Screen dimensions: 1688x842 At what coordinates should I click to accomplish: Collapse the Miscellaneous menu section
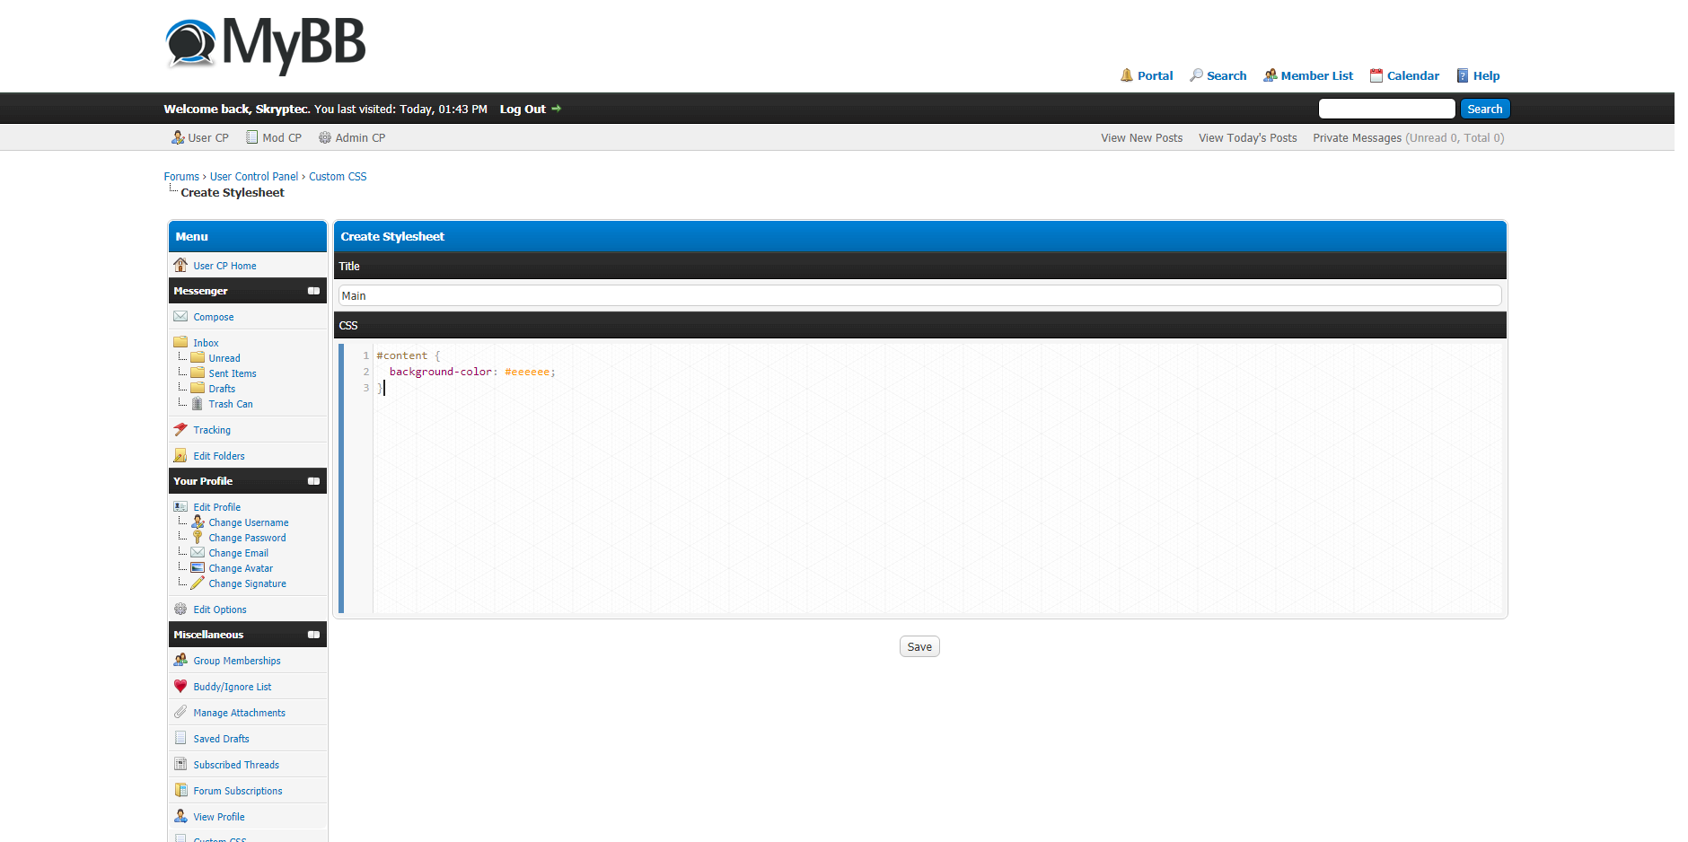[x=313, y=635]
